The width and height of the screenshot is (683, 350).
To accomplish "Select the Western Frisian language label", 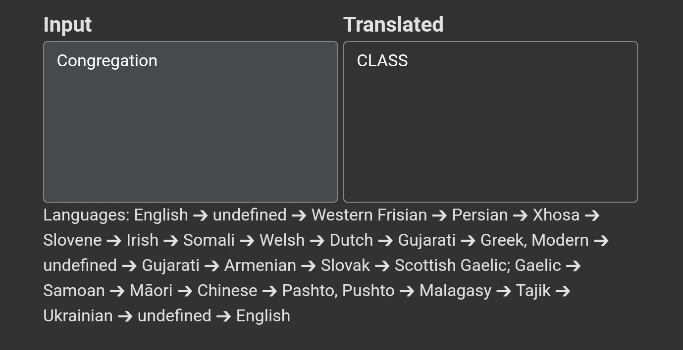I will tap(369, 215).
